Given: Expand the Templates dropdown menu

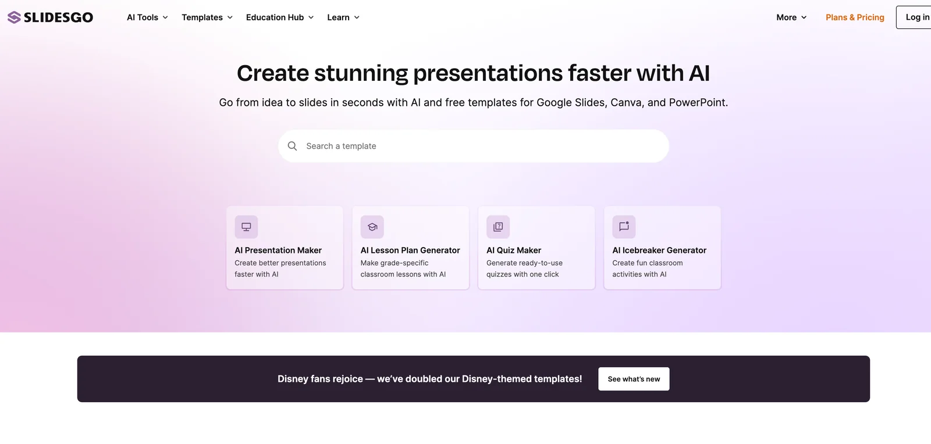Looking at the screenshot, I should [207, 17].
